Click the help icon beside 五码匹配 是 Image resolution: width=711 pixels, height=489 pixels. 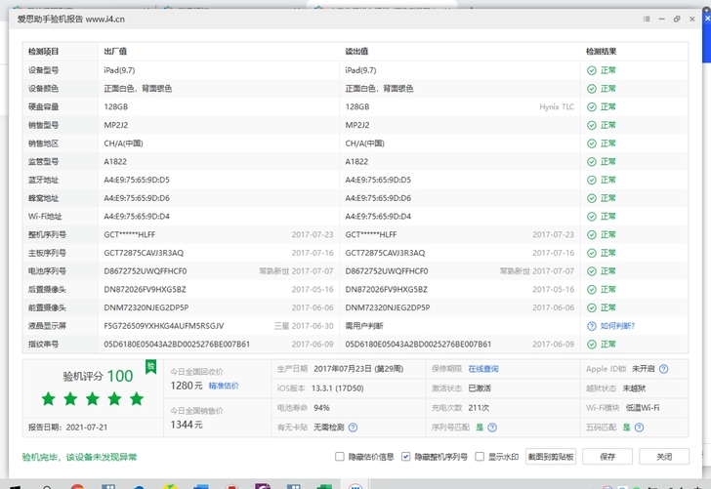click(639, 428)
